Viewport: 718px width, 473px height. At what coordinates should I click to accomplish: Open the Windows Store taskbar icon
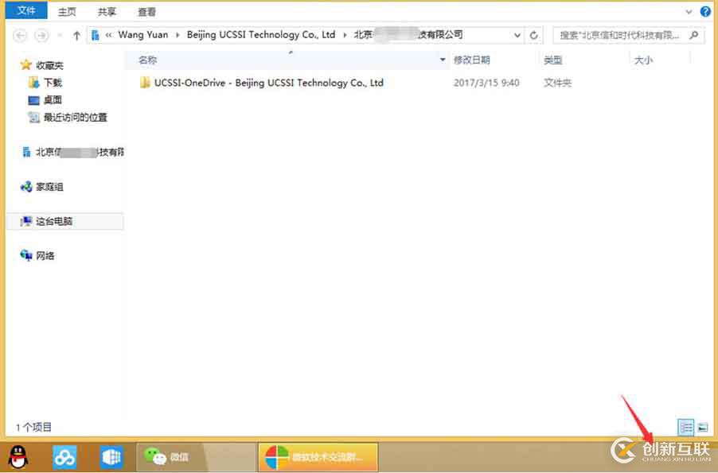(111, 456)
